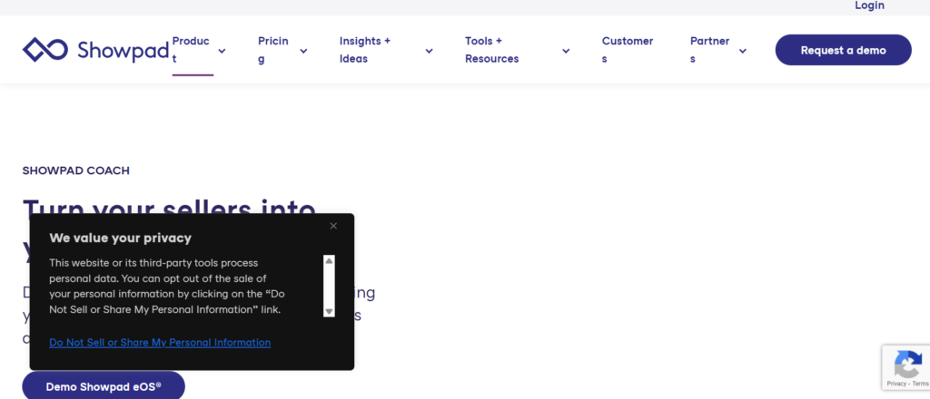Click the Demo Showpad eOS button
This screenshot has width=930, height=399.
[104, 386]
